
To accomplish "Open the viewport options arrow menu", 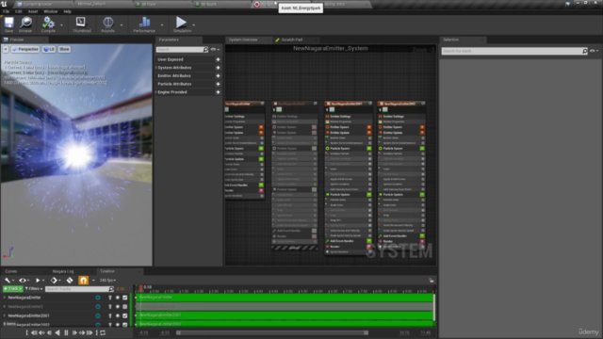I will click(x=6, y=49).
